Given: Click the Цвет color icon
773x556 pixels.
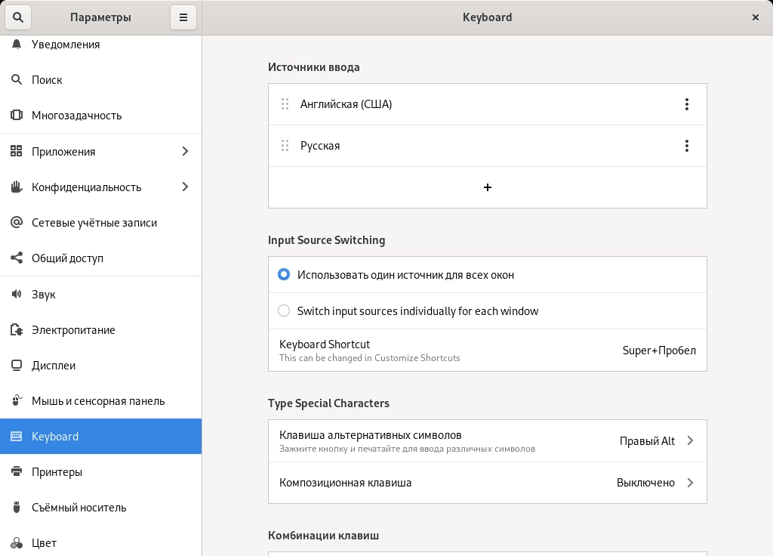Looking at the screenshot, I should (17, 542).
